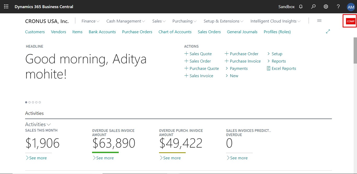
Task: Select the third headline pagination dot
Action: point(33,102)
